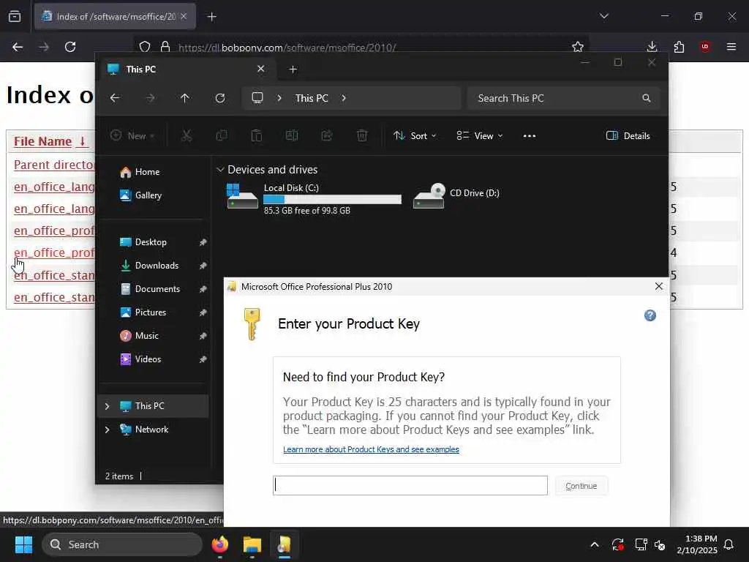The width and height of the screenshot is (749, 562).
Task: Click pin icon beside Downloads
Action: [x=203, y=266]
